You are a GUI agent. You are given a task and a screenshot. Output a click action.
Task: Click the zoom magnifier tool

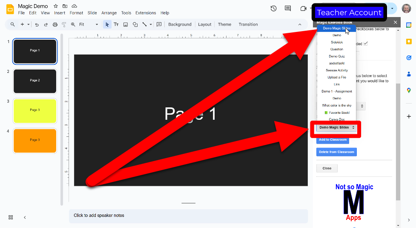tap(73, 24)
